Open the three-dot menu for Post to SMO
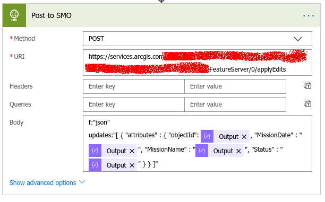 [x=309, y=16]
